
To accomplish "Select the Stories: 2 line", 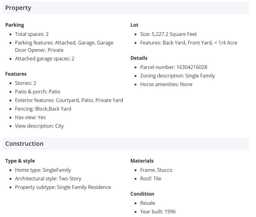I will (25, 83).
